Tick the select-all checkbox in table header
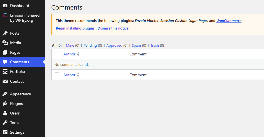The height and width of the screenshot is (137, 264). click(57, 54)
